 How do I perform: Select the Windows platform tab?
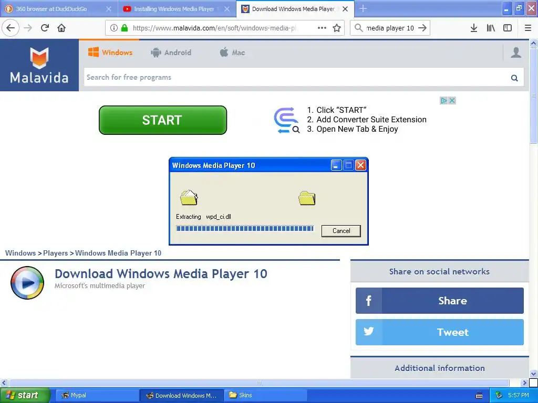[110, 52]
